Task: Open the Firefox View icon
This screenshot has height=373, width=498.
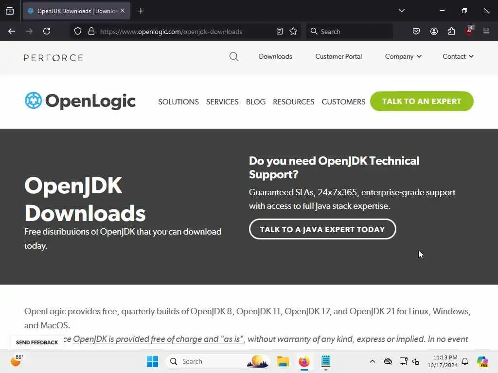Action: 10,11
